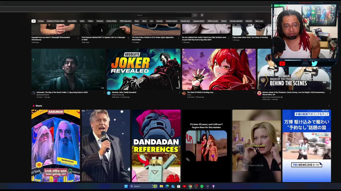Select the Live filter chip
Image resolution: width=341 pixels, height=191 pixels.
point(151,21)
